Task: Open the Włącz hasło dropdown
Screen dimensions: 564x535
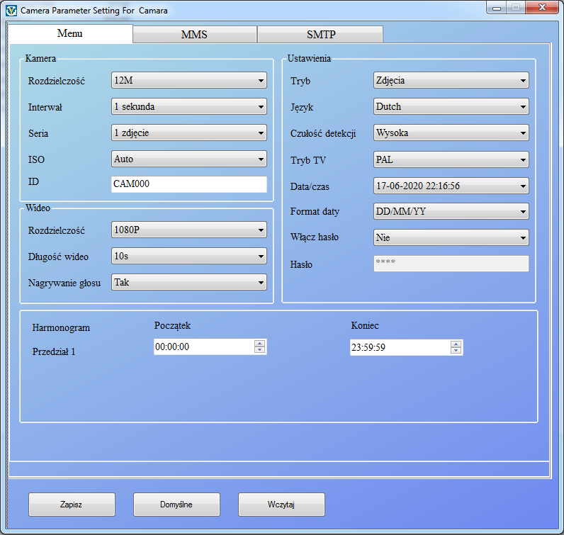Action: 451,237
